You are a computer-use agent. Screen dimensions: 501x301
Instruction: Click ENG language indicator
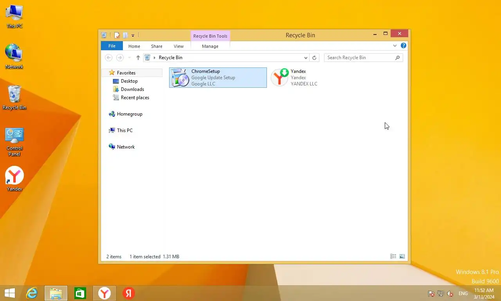[463, 294]
